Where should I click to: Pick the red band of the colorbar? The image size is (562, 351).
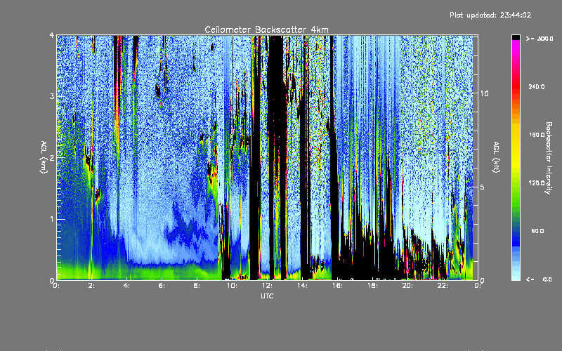click(516, 88)
